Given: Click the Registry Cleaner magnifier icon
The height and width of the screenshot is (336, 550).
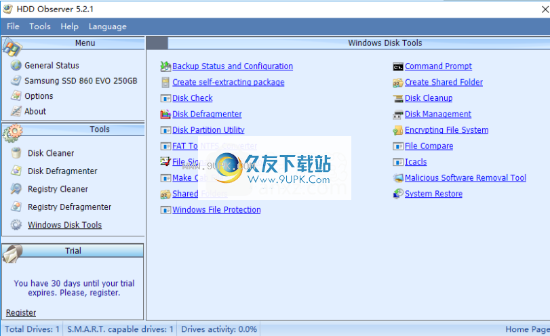Looking at the screenshot, I should (x=16, y=189).
